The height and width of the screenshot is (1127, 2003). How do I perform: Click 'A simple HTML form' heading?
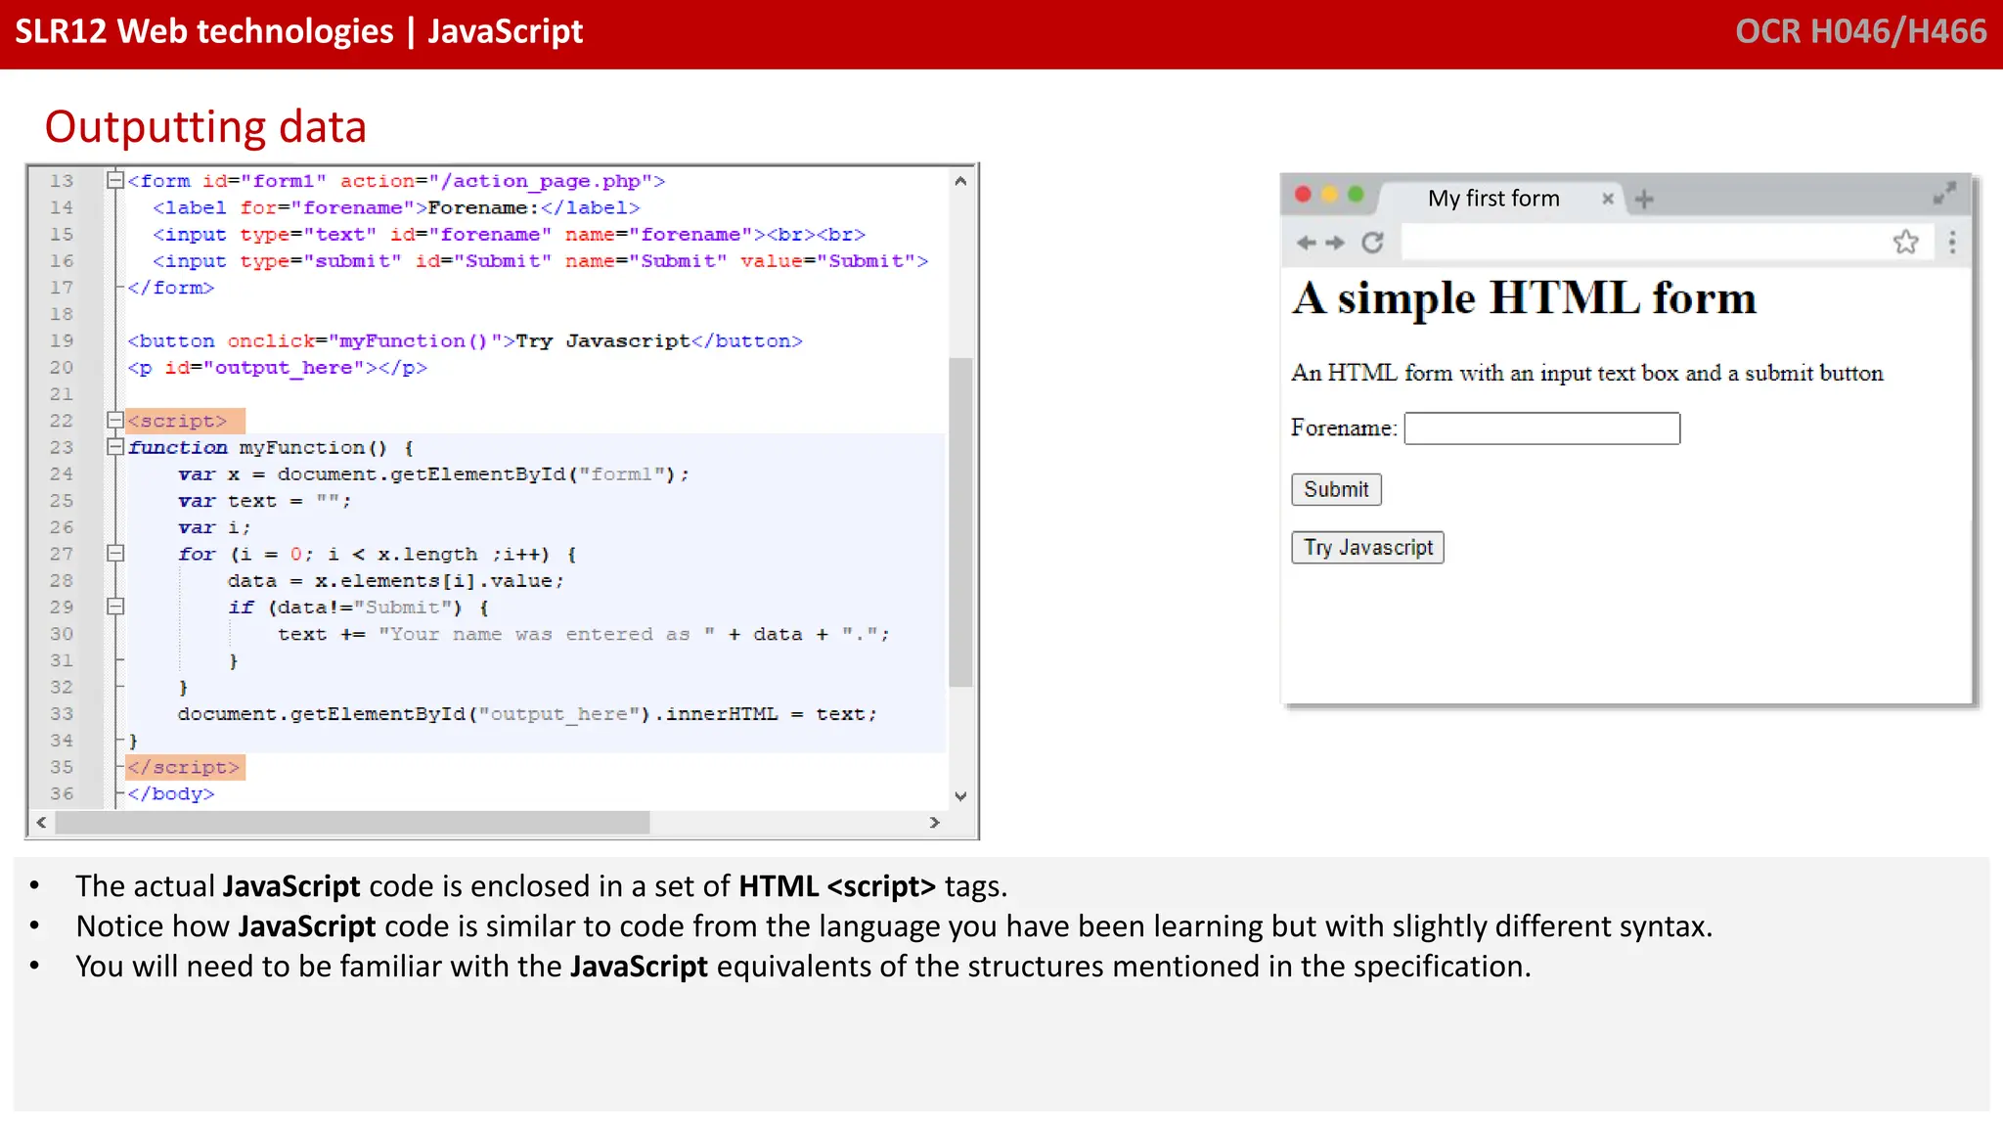click(x=1524, y=298)
